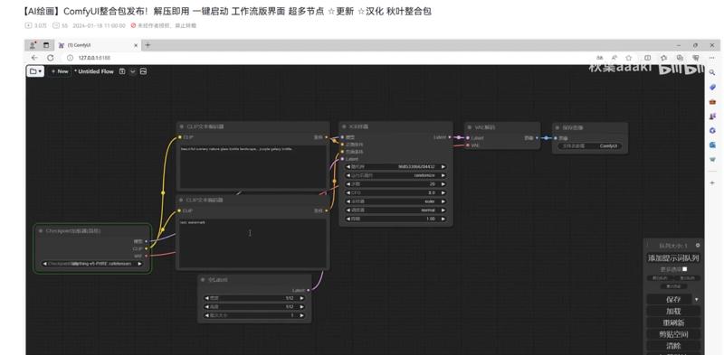Click the site info icon in address bar
This screenshot has width=724, height=355.
click(x=70, y=58)
